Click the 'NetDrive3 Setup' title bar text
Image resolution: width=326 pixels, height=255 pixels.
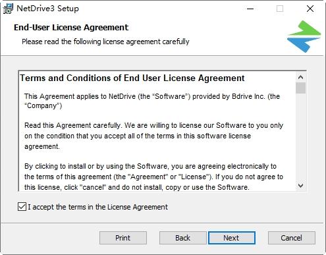[x=47, y=9]
